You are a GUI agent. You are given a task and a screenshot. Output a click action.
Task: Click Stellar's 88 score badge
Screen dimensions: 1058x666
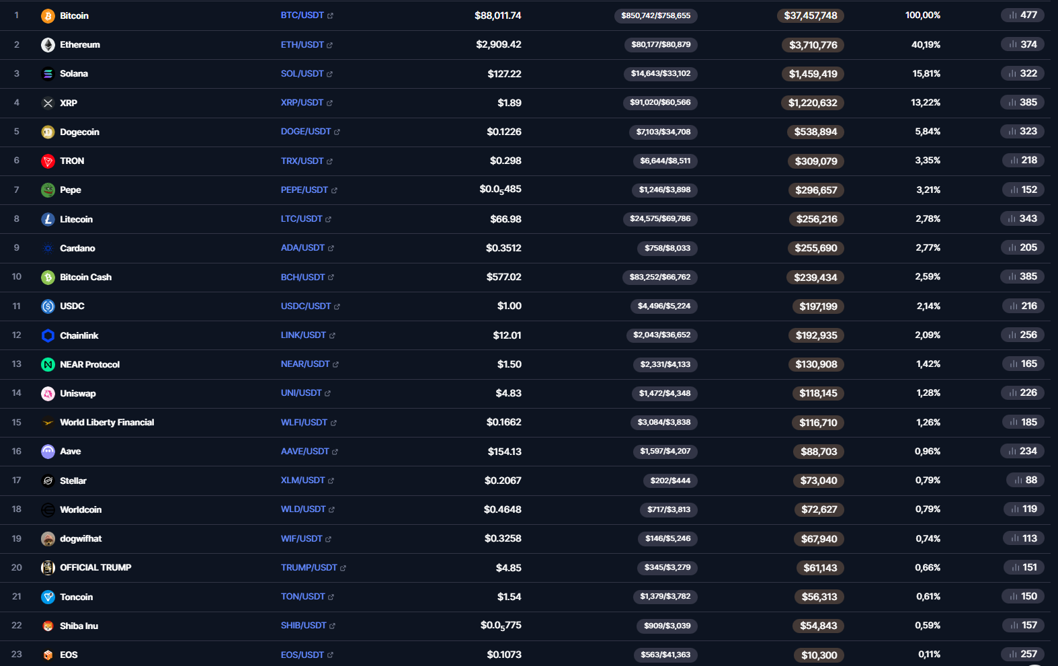pyautogui.click(x=1024, y=480)
